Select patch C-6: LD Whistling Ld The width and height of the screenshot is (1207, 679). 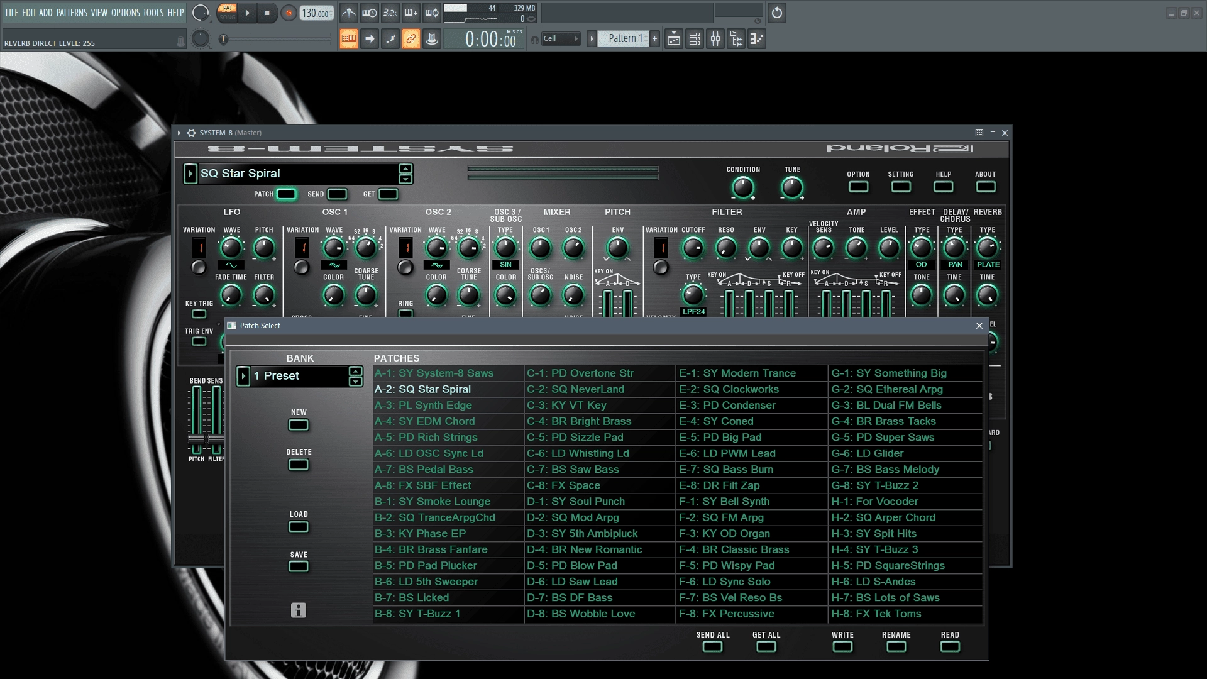click(x=600, y=453)
